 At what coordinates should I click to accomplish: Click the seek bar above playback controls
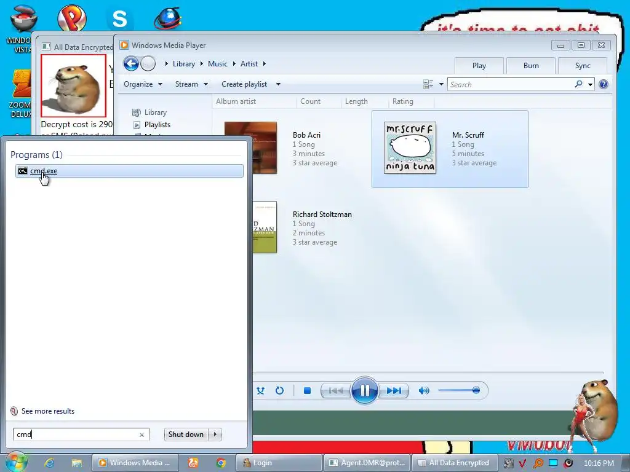point(428,373)
